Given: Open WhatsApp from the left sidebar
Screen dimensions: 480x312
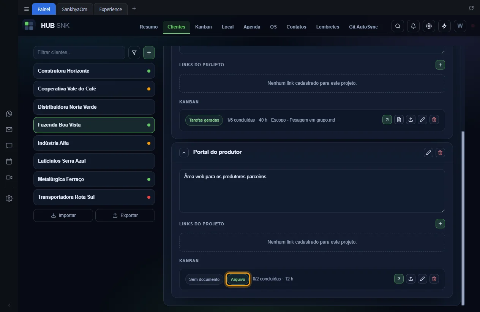Looking at the screenshot, I should pos(9,114).
